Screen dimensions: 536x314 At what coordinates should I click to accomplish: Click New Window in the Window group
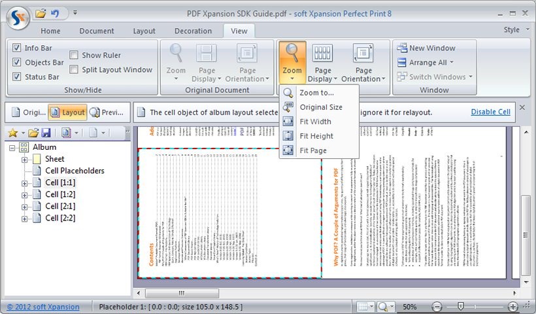(x=426, y=48)
